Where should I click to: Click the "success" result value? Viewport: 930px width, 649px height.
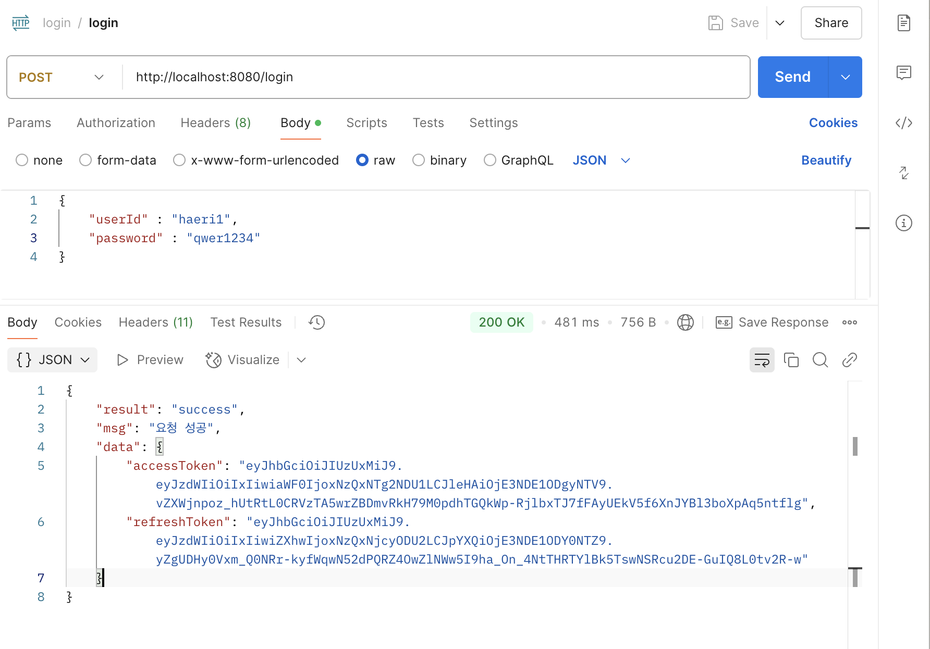(205, 410)
